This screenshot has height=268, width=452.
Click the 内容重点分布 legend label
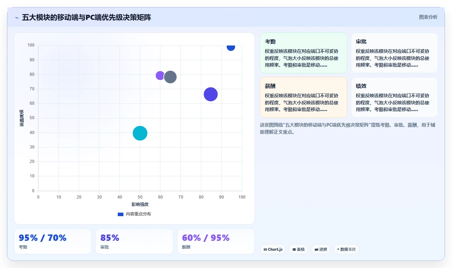pyautogui.click(x=139, y=214)
